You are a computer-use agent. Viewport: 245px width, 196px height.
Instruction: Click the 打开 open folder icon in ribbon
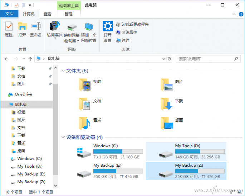coord(22,26)
